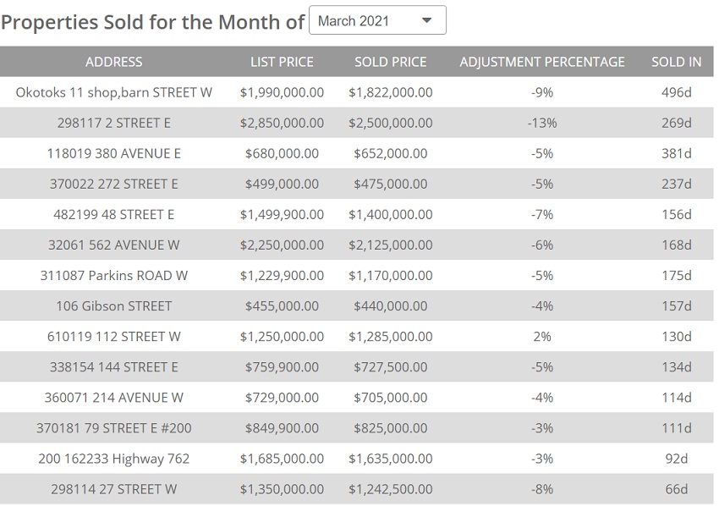Open the 106 Gibson STREET listing

tap(114, 305)
